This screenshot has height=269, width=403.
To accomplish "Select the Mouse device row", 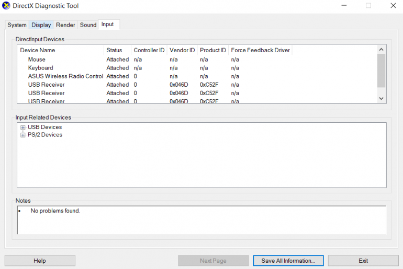I will pyautogui.click(x=37, y=60).
